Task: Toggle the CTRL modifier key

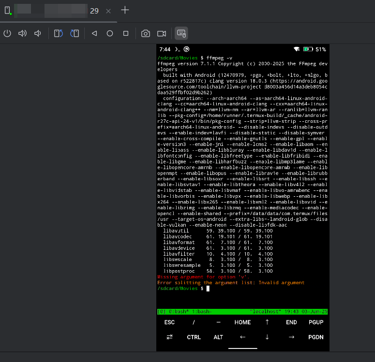Action: [x=194, y=337]
